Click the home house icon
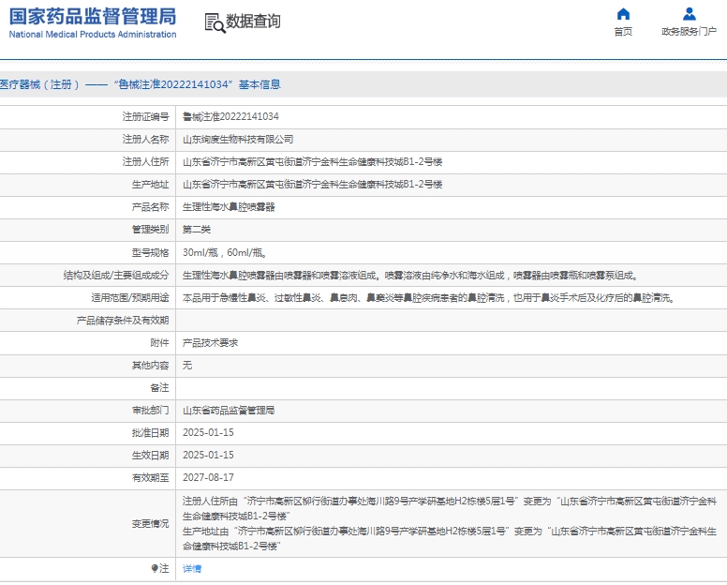 tap(623, 14)
